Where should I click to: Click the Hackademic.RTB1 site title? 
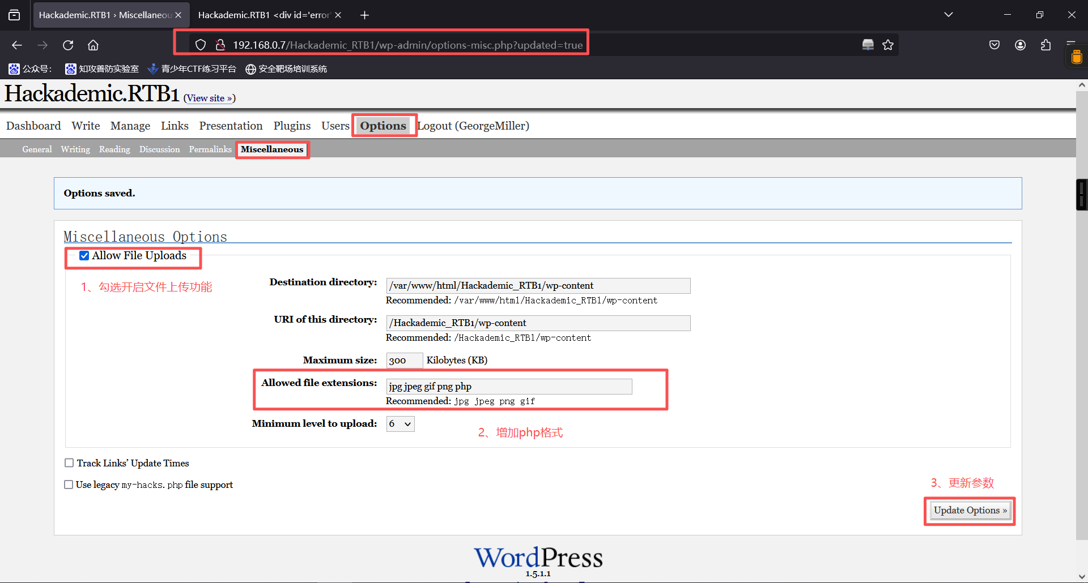92,94
